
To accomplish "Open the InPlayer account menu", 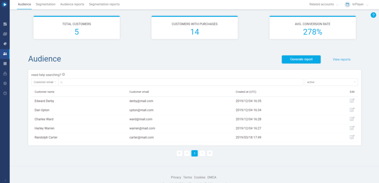I will [357, 4].
